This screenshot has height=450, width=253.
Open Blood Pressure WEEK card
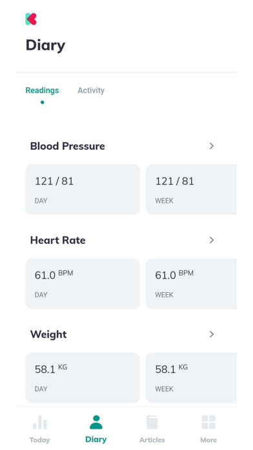[x=192, y=189]
